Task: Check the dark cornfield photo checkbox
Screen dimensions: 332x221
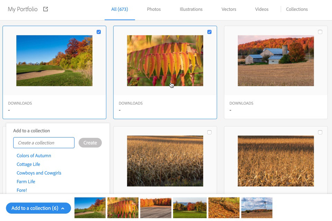Action: click(209, 132)
